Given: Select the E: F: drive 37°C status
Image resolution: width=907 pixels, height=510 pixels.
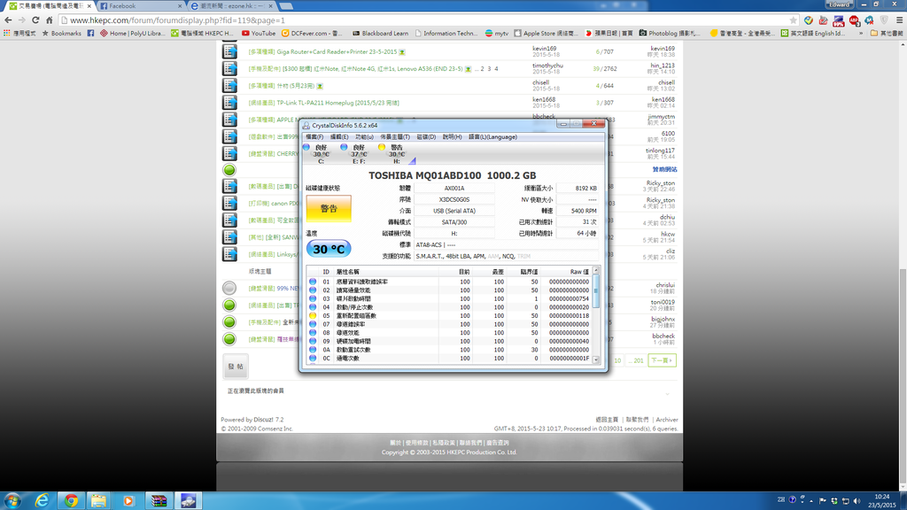Looking at the screenshot, I should [354, 154].
